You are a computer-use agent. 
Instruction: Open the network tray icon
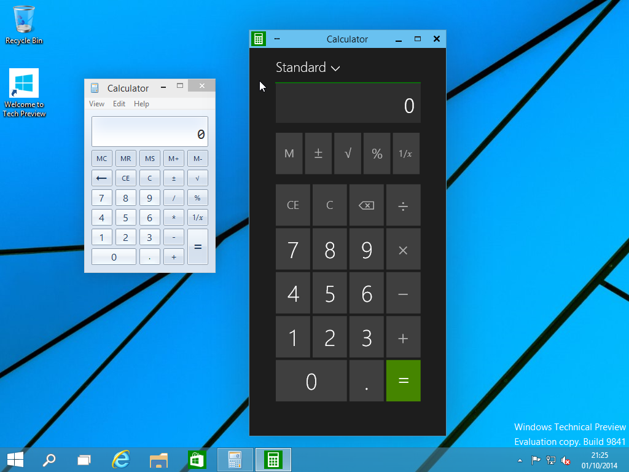click(551, 460)
